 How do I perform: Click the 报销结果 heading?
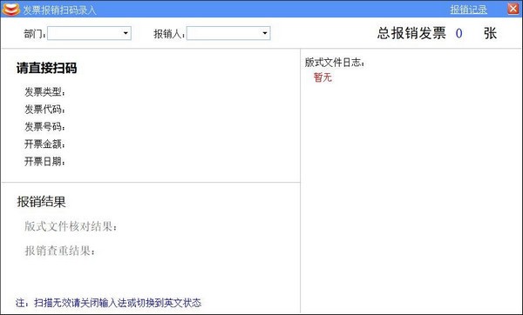click(x=41, y=202)
